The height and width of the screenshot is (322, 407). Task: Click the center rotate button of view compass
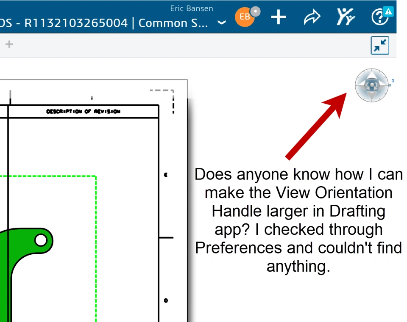click(371, 85)
